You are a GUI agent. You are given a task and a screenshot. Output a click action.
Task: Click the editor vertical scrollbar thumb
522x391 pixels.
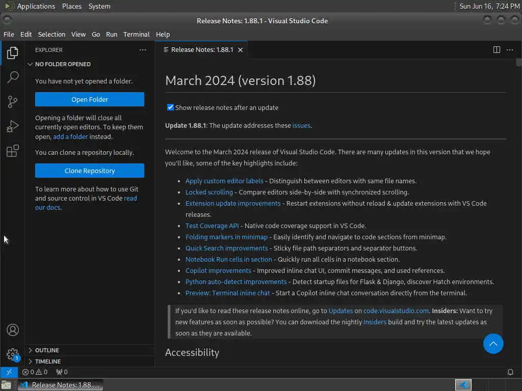(x=518, y=62)
